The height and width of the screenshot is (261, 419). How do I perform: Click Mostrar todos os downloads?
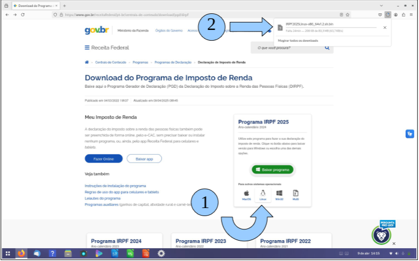[x=298, y=41]
